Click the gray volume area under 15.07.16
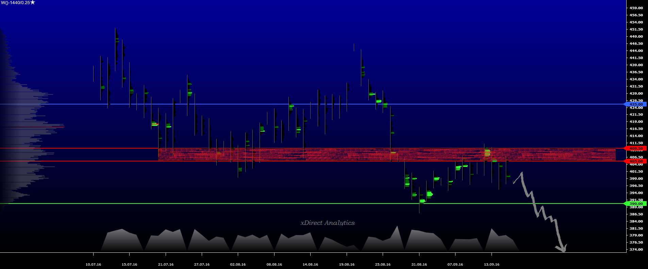 (122, 241)
